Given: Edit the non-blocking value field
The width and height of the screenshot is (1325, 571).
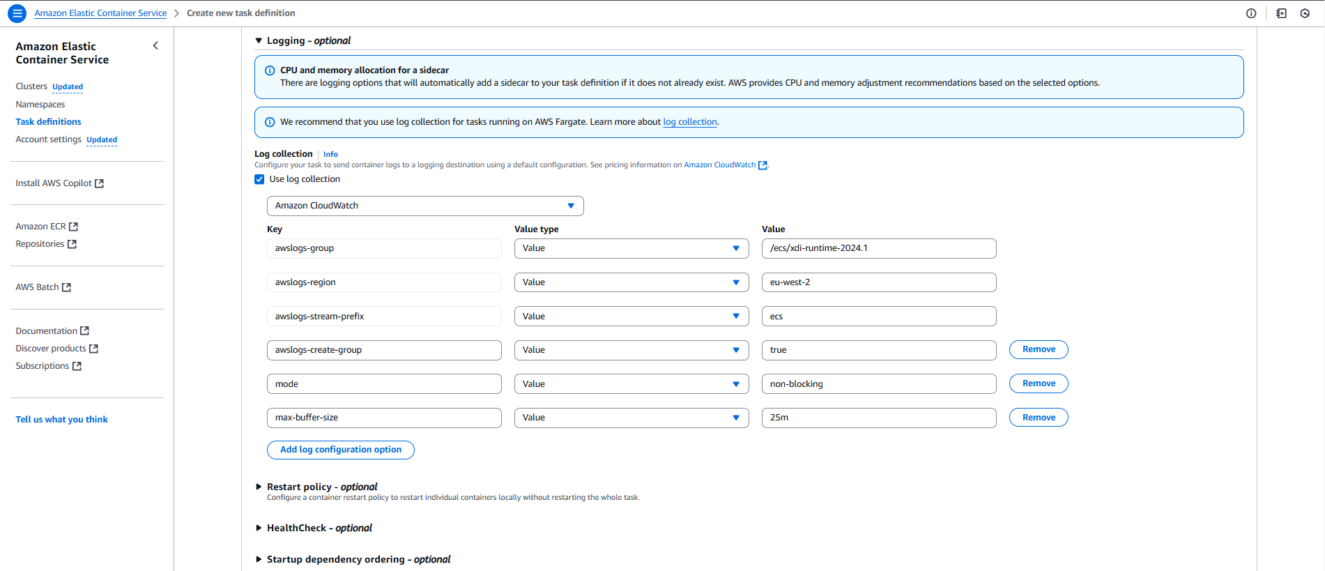Looking at the screenshot, I should coord(879,384).
